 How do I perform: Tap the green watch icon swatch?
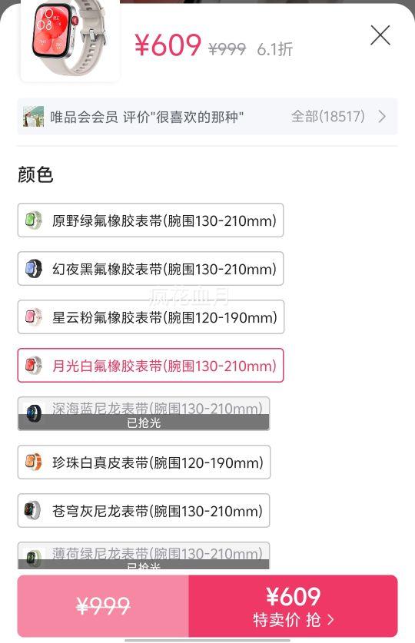33,220
